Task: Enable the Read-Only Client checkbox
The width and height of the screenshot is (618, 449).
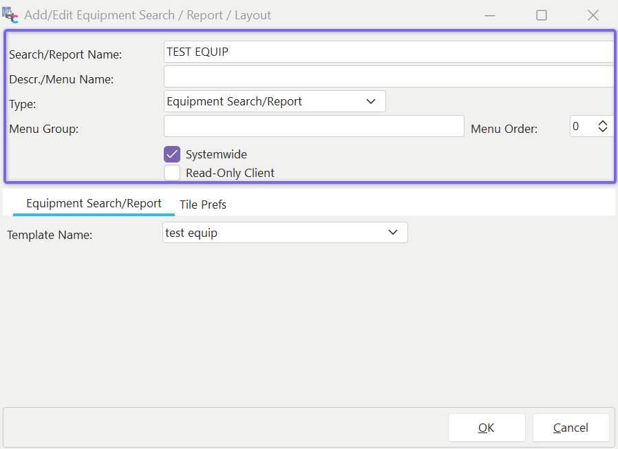Action: [x=172, y=173]
